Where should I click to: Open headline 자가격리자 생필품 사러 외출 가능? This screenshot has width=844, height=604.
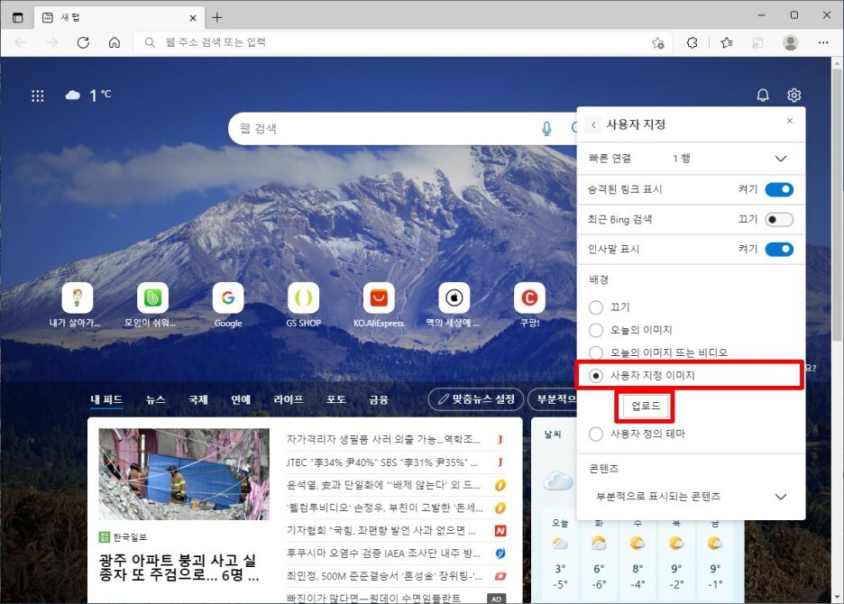pos(383,439)
